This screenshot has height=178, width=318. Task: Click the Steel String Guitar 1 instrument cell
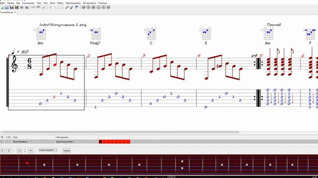click(77, 142)
